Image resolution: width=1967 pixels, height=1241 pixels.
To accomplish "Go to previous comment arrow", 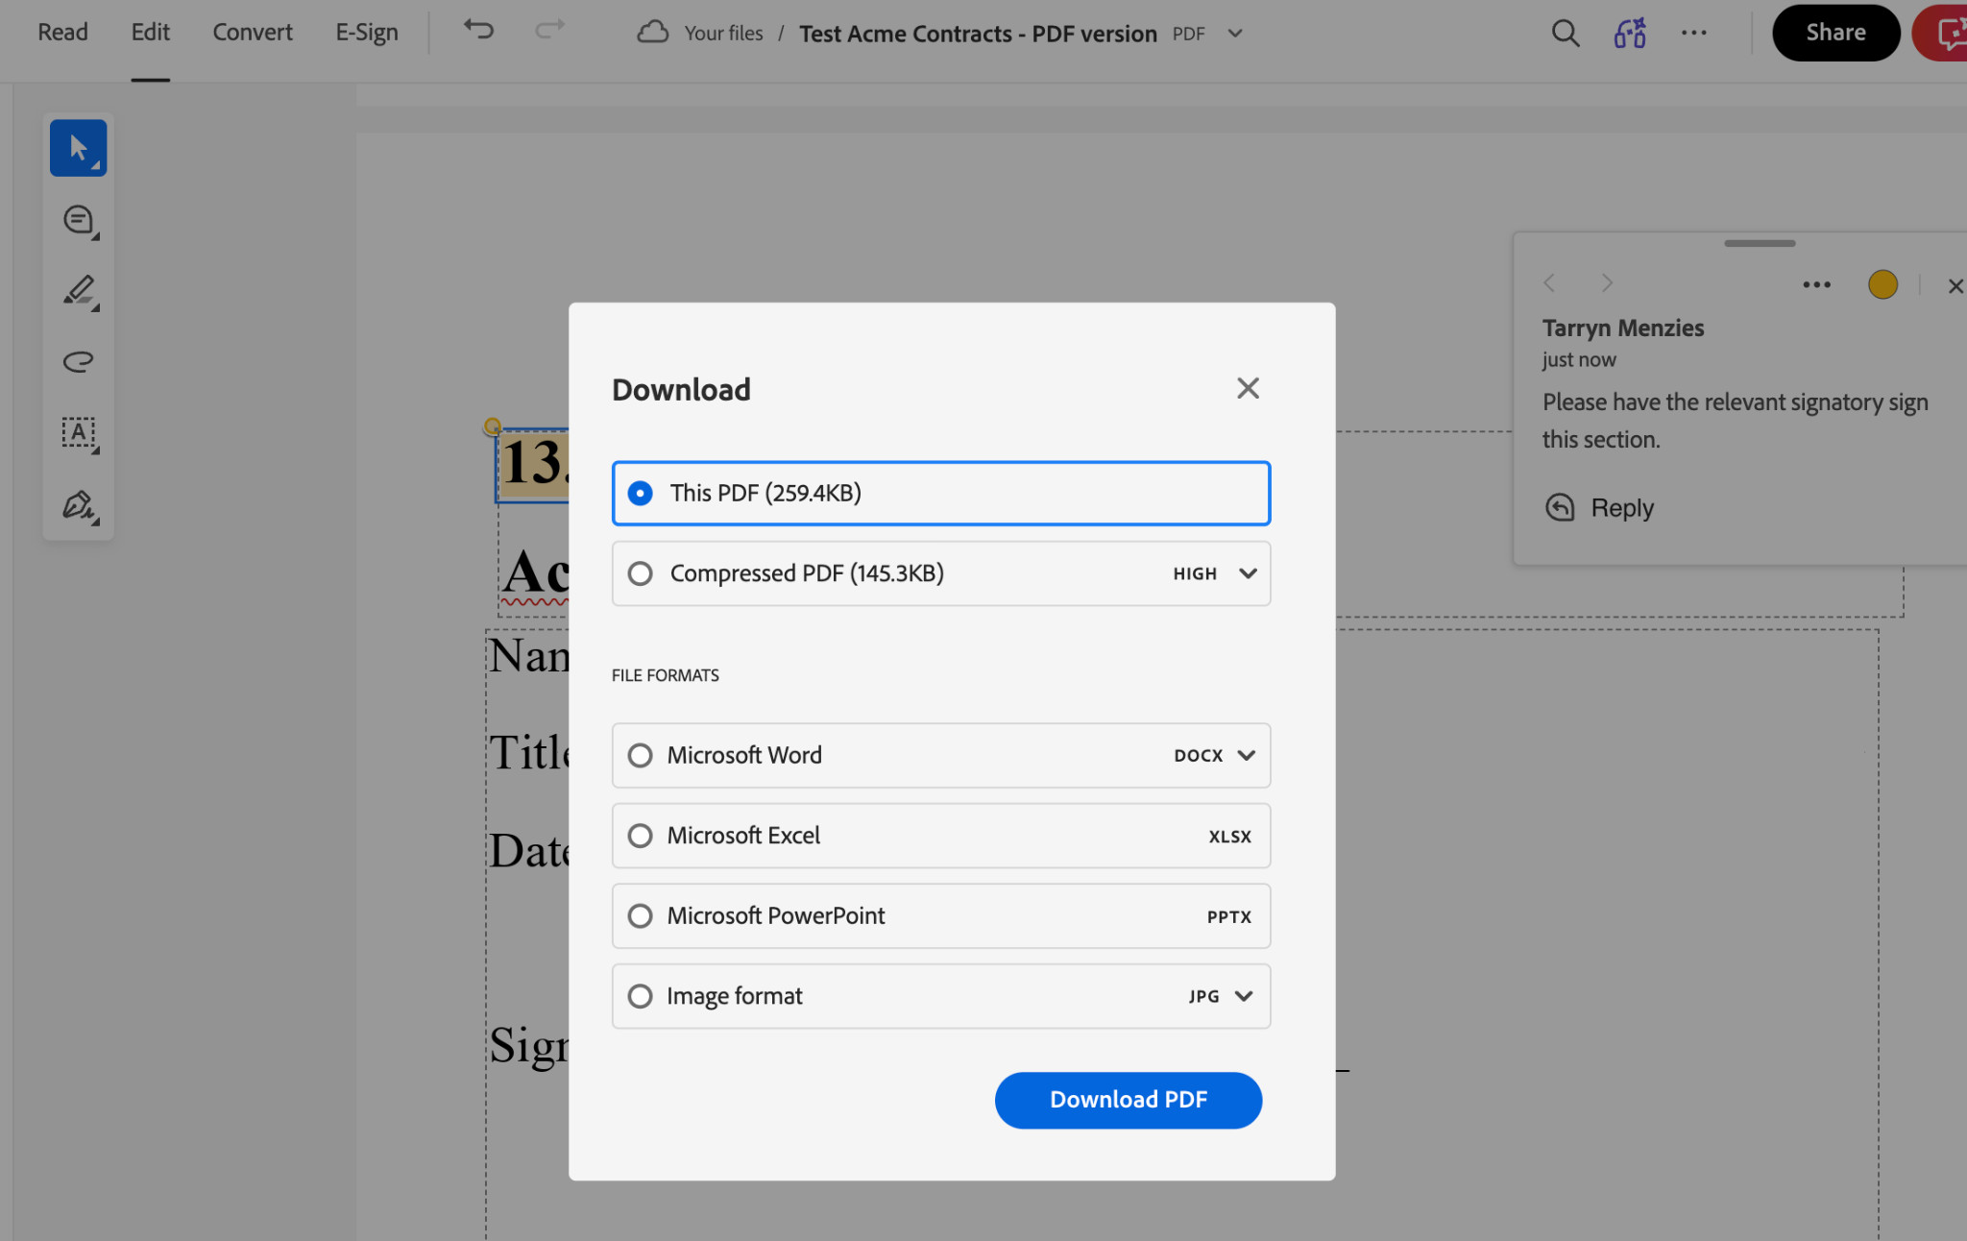I will pos(1548,282).
